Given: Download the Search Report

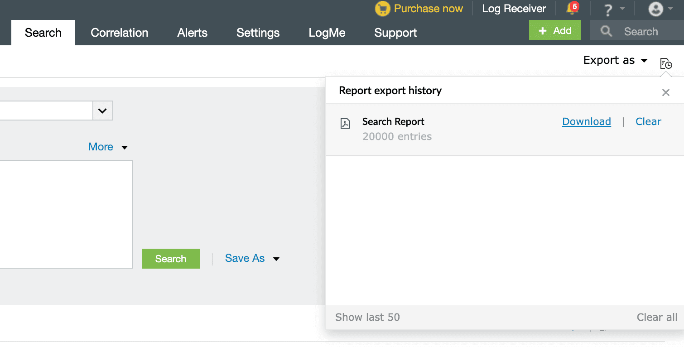Looking at the screenshot, I should (x=586, y=121).
